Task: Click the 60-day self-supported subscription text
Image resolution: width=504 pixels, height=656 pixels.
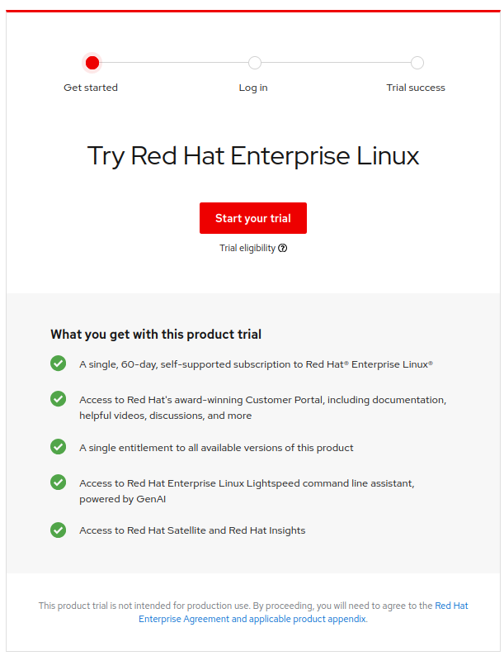Action: tap(256, 364)
